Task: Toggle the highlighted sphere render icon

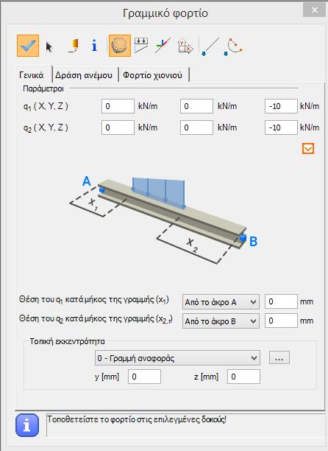Action: (120, 46)
